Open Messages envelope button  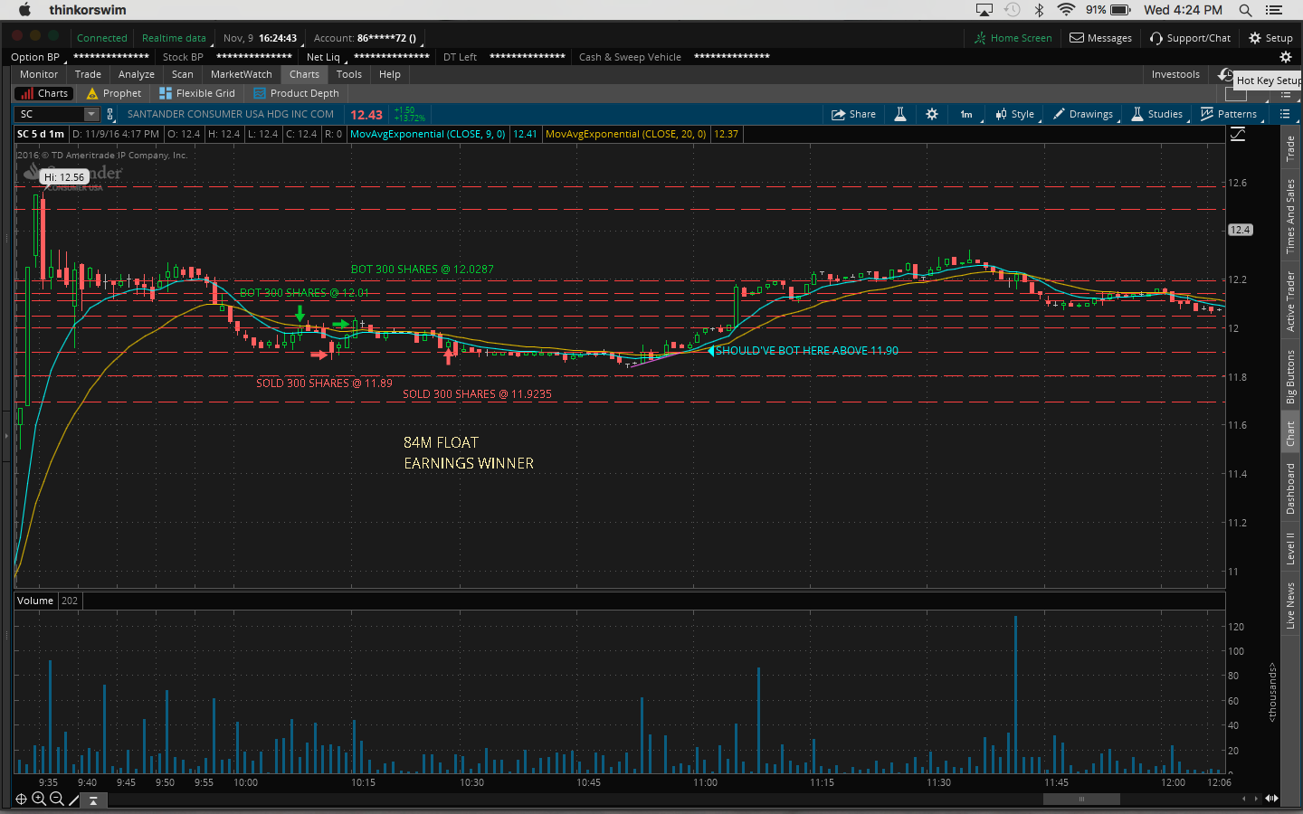point(1100,38)
